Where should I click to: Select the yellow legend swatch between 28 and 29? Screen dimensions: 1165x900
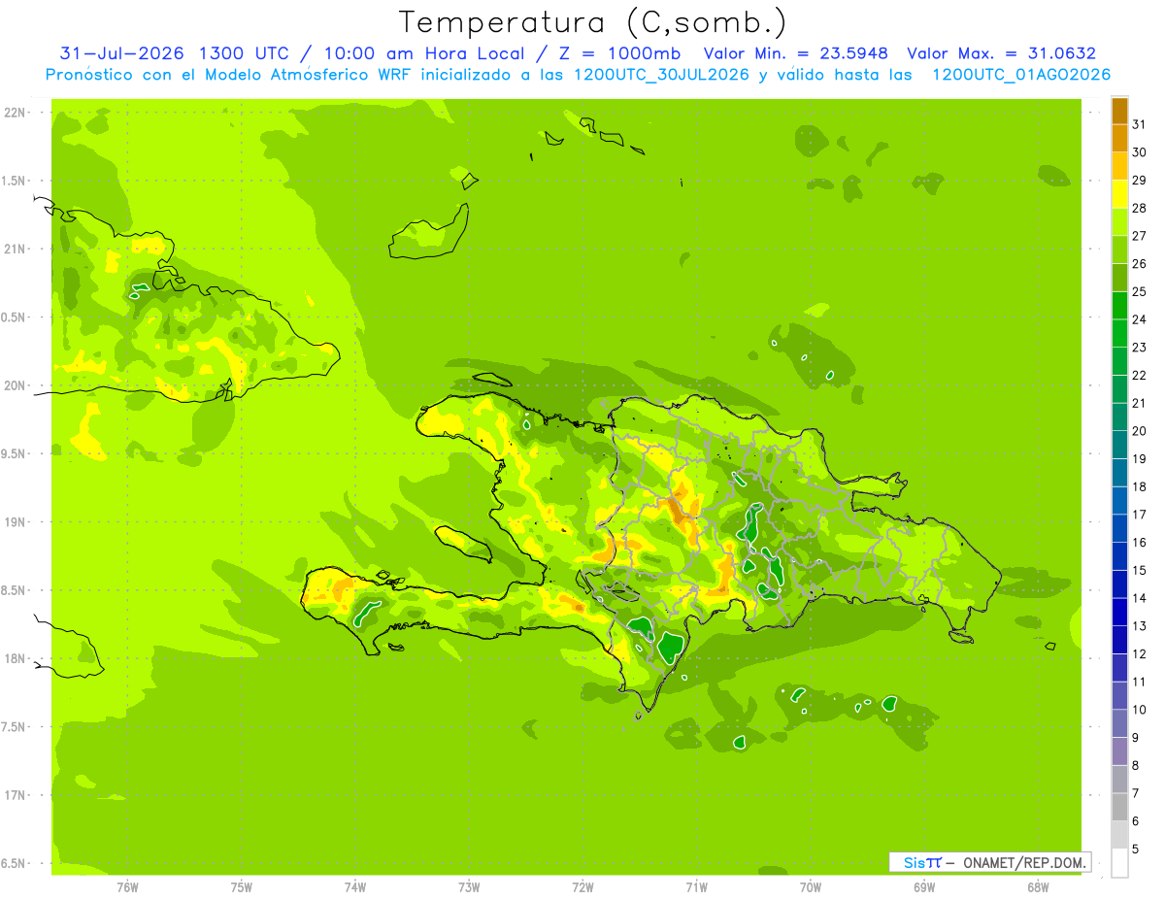[1119, 194]
